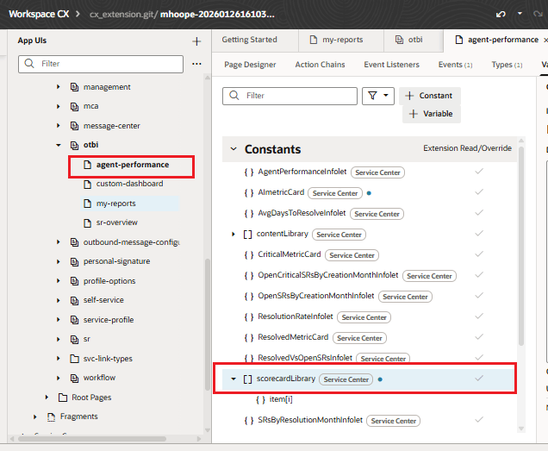Expand the personal-signature tree node

click(x=59, y=261)
